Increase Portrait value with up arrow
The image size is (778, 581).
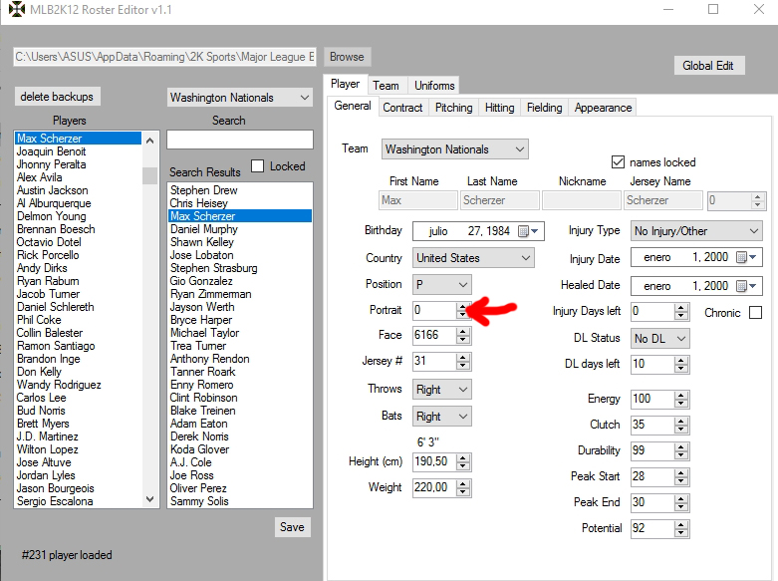(461, 306)
